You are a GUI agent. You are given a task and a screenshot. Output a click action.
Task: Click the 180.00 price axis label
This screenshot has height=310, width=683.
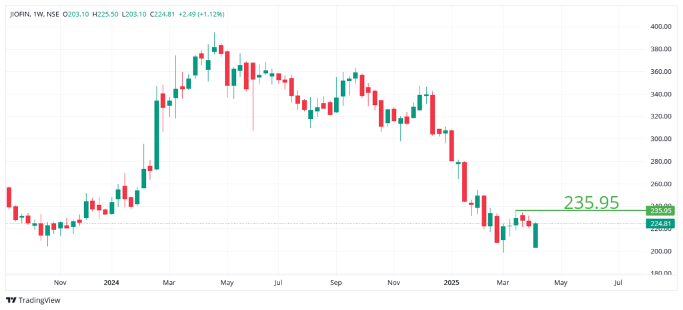click(660, 273)
